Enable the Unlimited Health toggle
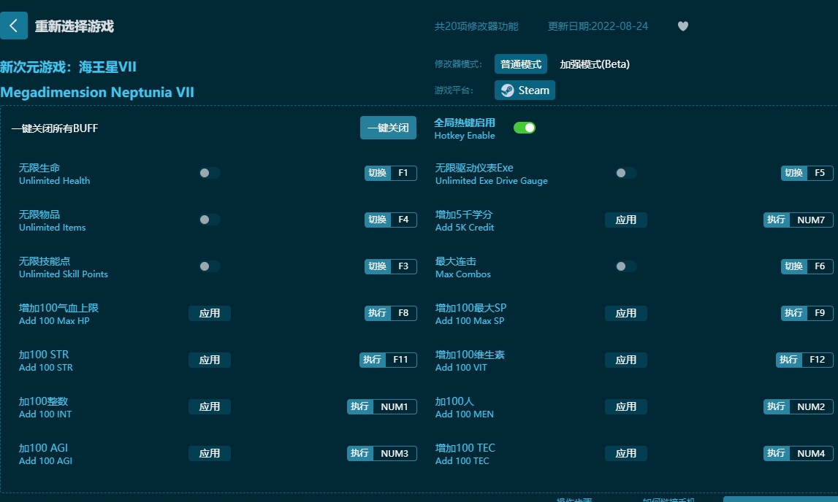This screenshot has width=838, height=502. [209, 173]
